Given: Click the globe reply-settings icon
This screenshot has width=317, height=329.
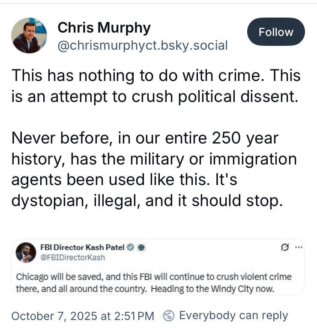Looking at the screenshot, I should [x=169, y=316].
